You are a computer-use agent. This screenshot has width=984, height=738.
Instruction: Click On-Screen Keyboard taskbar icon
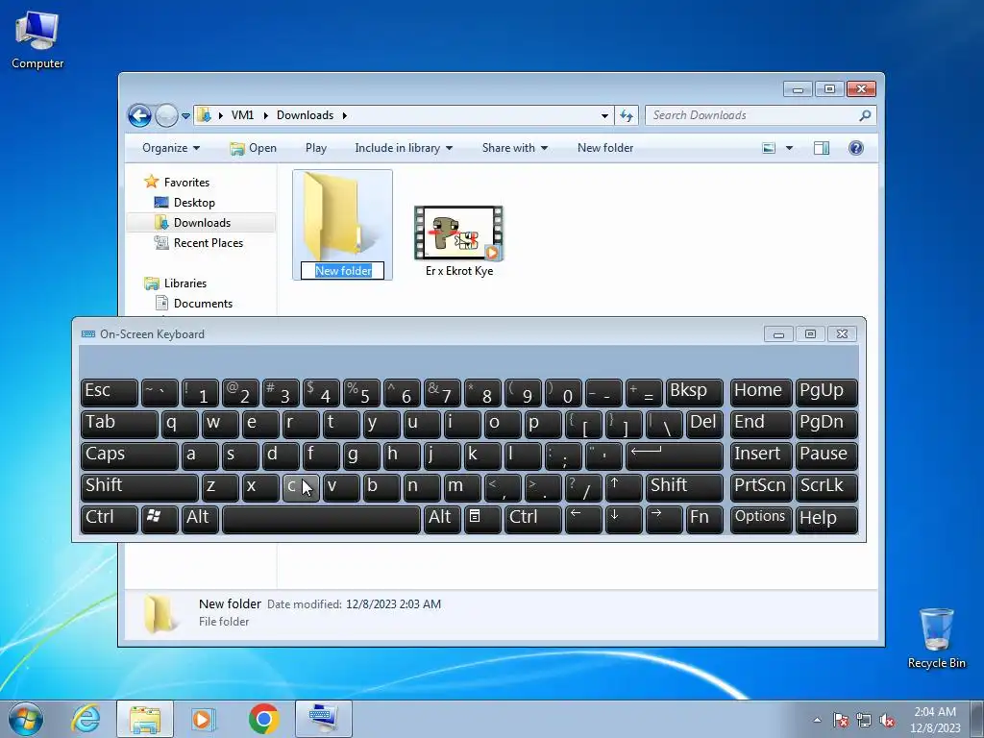point(323,719)
